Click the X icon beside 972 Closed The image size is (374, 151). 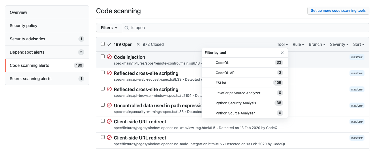click(138, 44)
